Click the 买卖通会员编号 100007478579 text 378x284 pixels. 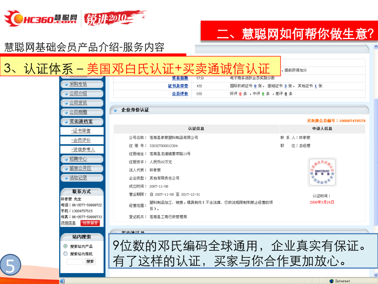[336, 121]
